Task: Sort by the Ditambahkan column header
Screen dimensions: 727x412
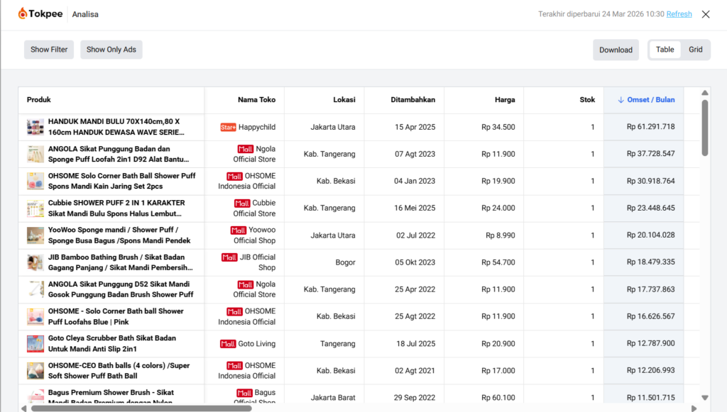Action: tap(412, 100)
